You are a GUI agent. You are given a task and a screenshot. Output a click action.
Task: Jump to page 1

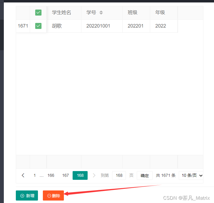point(35,175)
